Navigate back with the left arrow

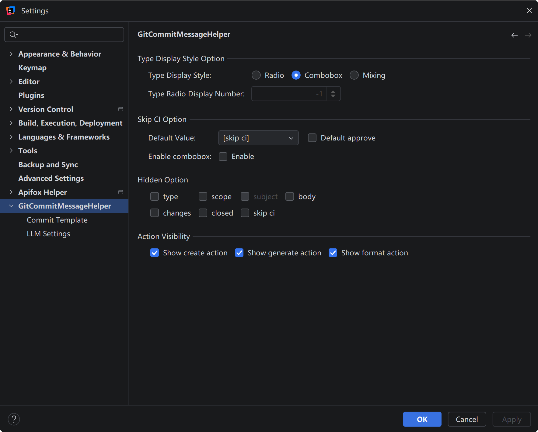(x=514, y=35)
